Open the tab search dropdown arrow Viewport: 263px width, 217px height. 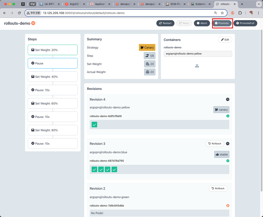(259, 4)
